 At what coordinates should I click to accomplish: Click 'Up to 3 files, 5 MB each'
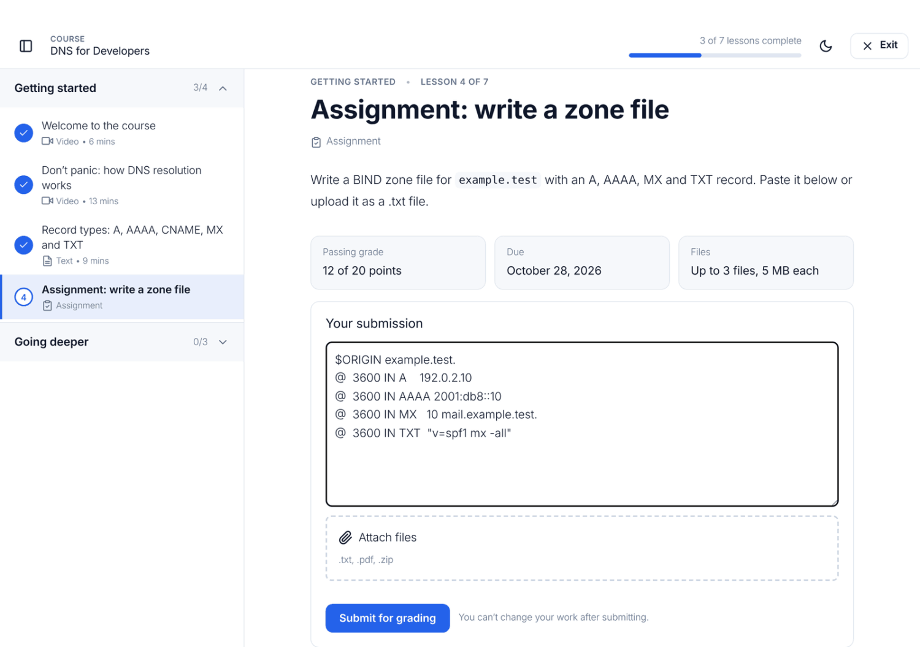click(x=754, y=271)
